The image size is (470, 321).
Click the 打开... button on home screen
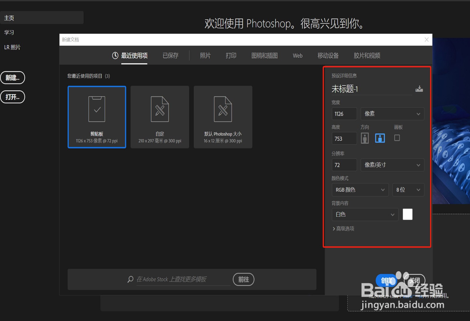(x=13, y=97)
